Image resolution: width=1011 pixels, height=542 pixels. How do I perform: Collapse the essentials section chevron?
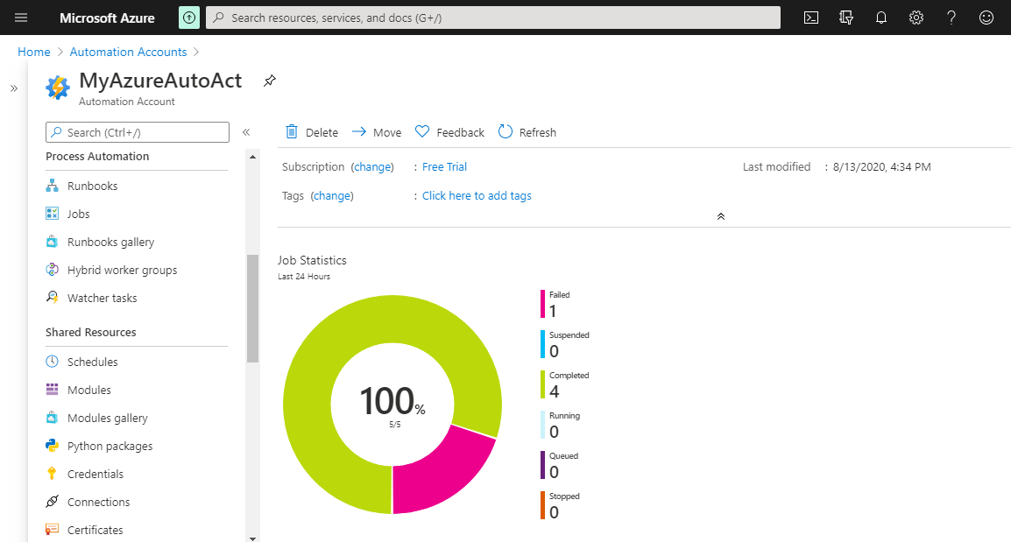click(x=720, y=216)
